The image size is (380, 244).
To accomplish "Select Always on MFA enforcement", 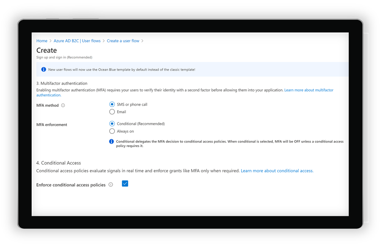I will click(x=112, y=131).
